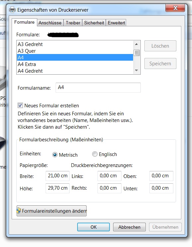Click the Rechts margin field

[109, 188]
